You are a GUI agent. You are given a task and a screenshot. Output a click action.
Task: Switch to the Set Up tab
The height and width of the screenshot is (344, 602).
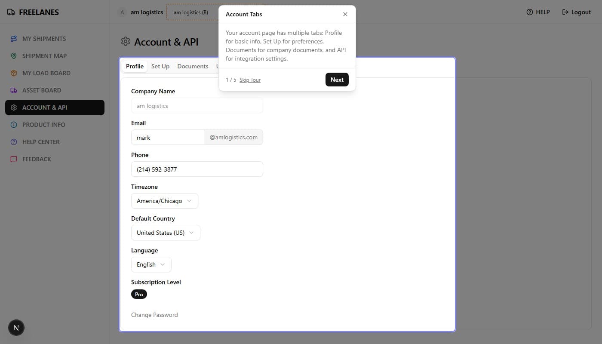(160, 66)
